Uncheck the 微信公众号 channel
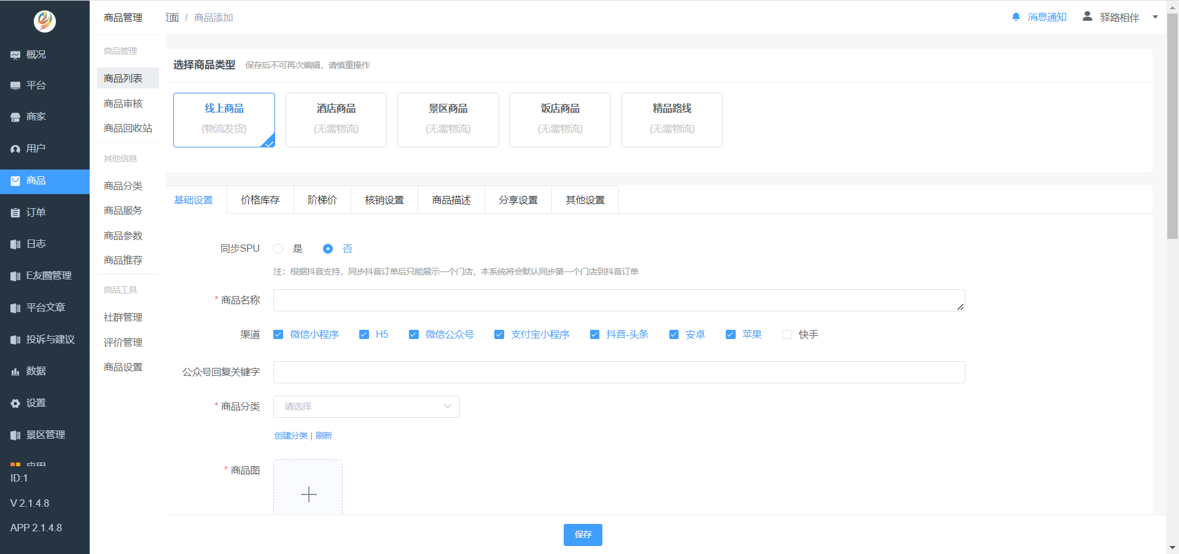1179x554 pixels. click(x=414, y=335)
